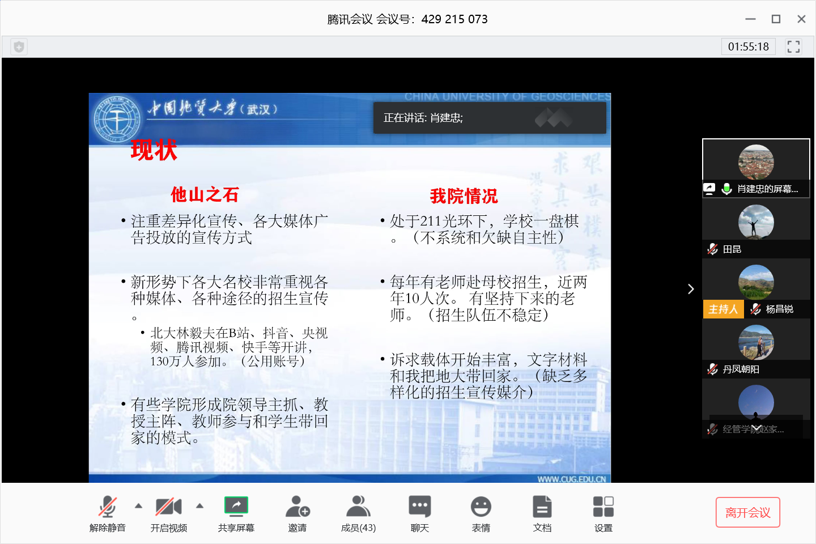
Task: Show the 成员(43) members list
Action: pos(358,512)
